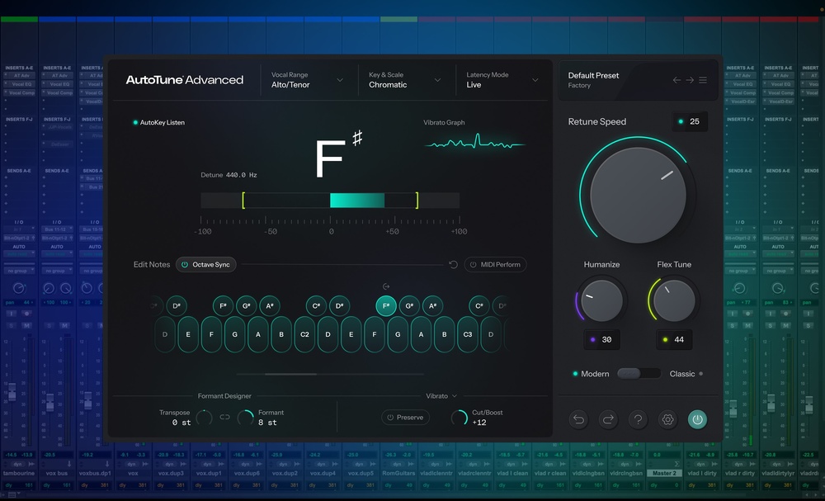The height and width of the screenshot is (501, 825).
Task: Select the Modern mode label
Action: pos(595,374)
